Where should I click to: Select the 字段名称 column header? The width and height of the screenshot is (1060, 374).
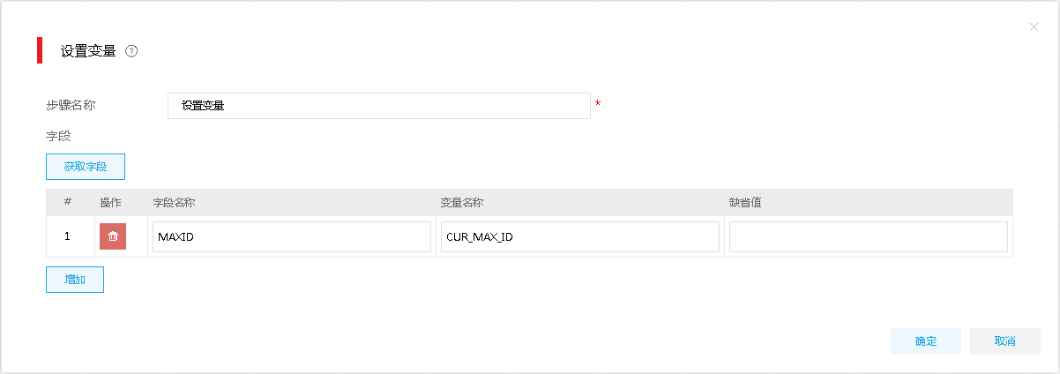pos(174,202)
